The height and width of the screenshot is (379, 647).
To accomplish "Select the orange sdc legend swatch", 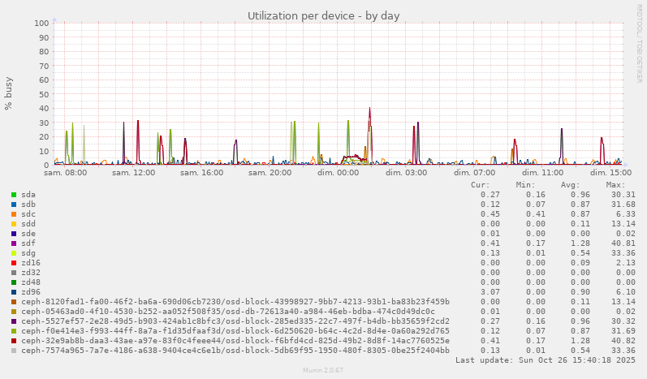I will point(14,214).
